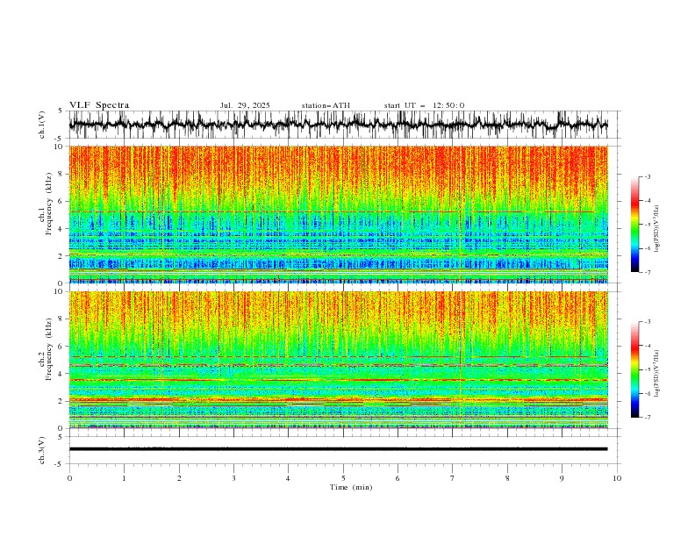Click the "ch.1(V)" axis label at top left
The image size is (695, 537).
coord(42,125)
